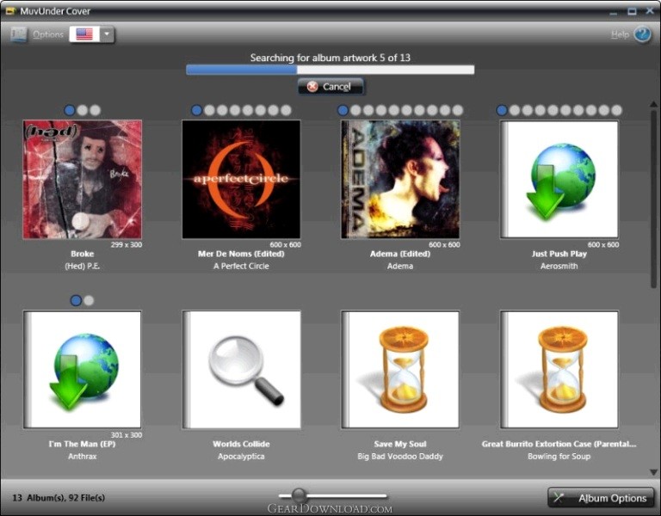
Task: Click the download globe icon for Just Push Play
Action: pyautogui.click(x=559, y=179)
